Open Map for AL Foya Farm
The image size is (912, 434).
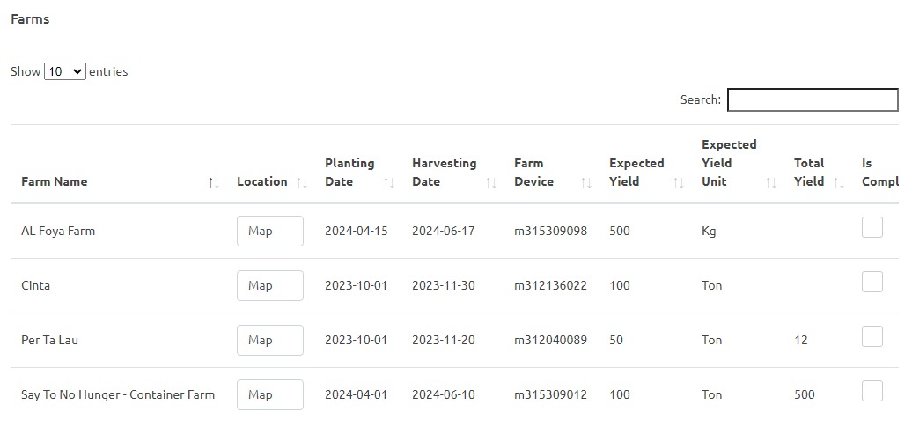click(x=269, y=232)
